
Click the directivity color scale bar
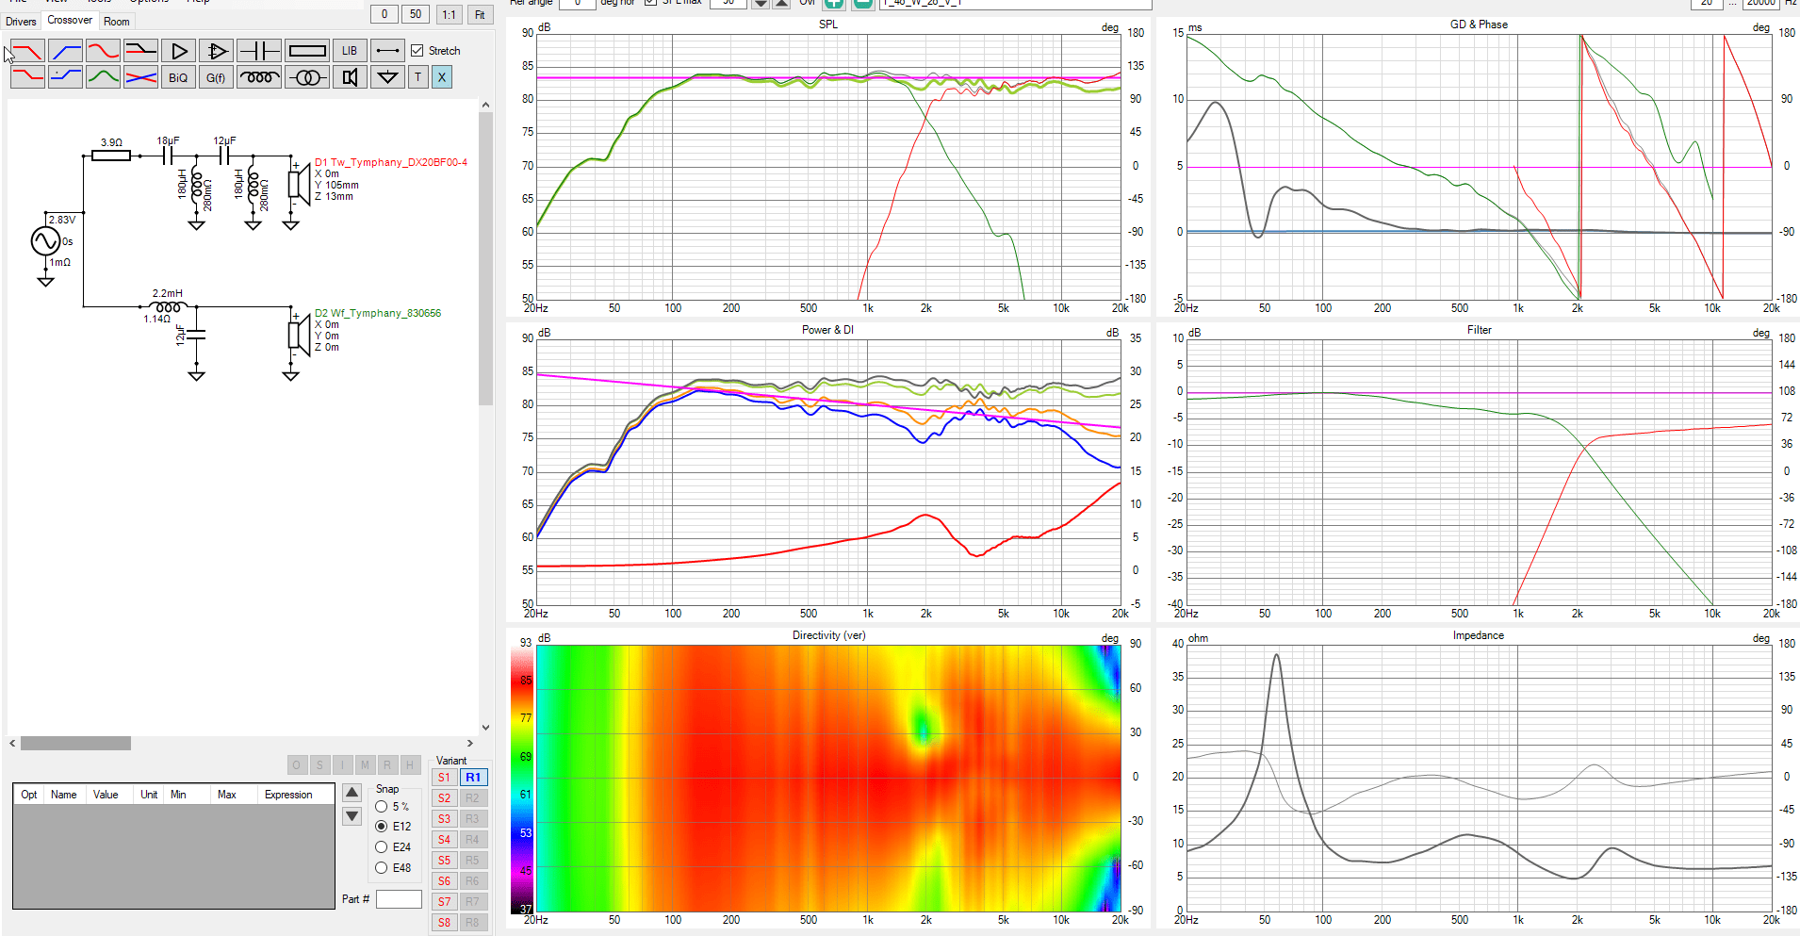tap(521, 781)
